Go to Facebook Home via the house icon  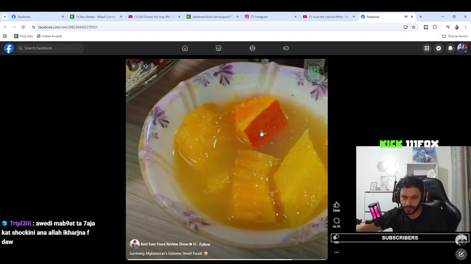point(185,48)
